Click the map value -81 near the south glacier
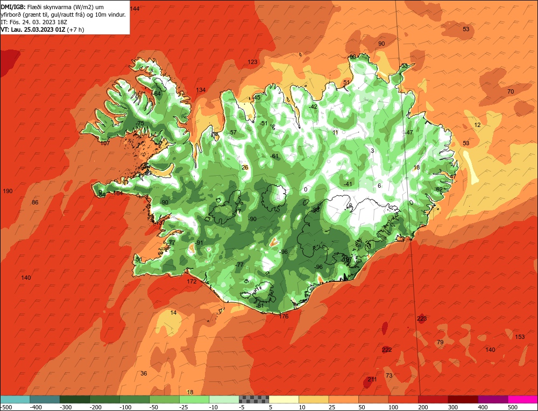Viewport: 538px width, 411px height. (x=260, y=306)
